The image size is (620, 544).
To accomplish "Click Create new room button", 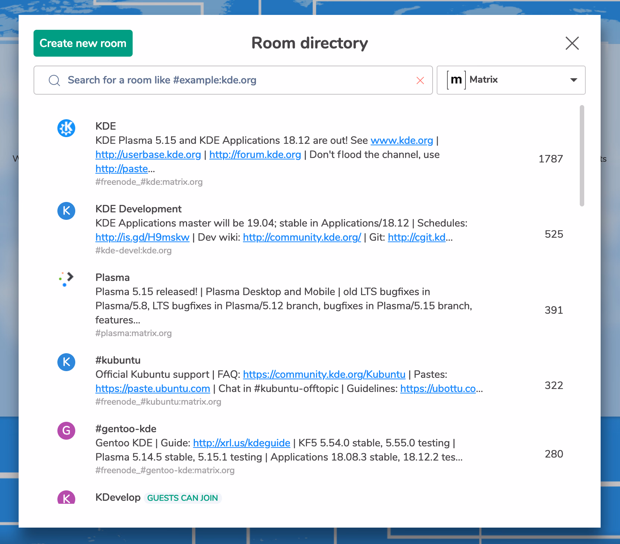I will point(83,43).
